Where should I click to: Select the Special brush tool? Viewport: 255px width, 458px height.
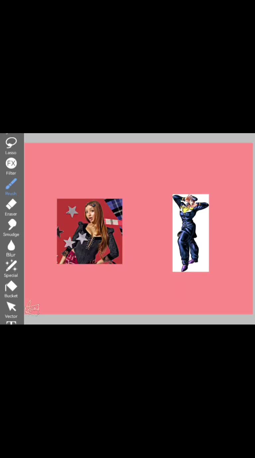point(11,269)
